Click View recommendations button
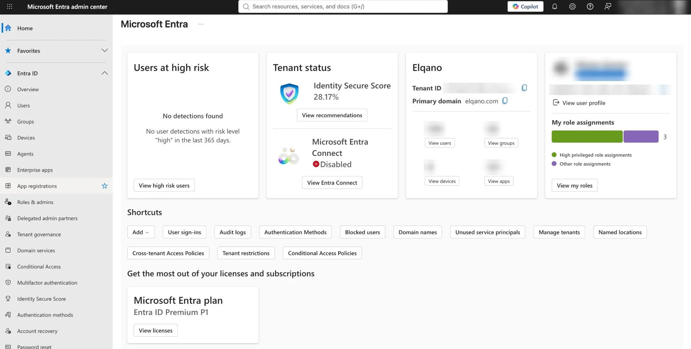The width and height of the screenshot is (691, 349). pos(332,115)
